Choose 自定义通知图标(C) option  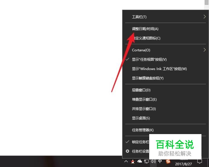[x=166, y=38]
